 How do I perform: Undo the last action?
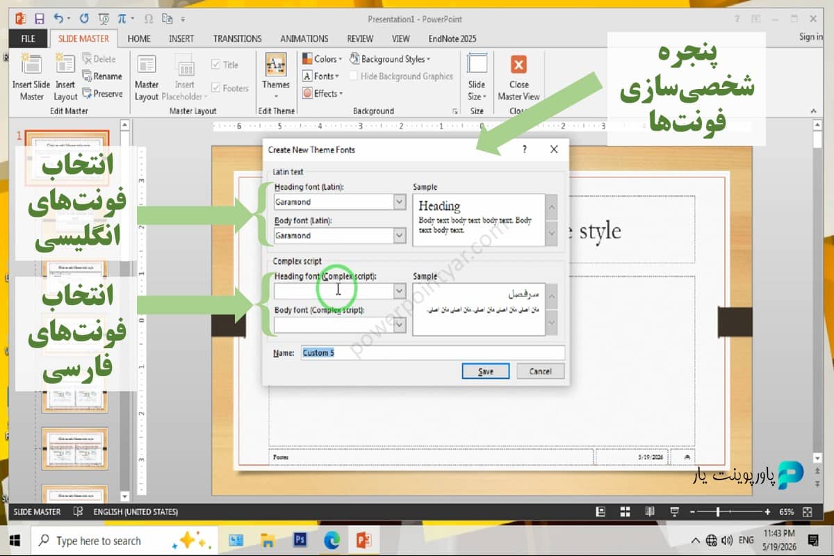tap(58, 19)
